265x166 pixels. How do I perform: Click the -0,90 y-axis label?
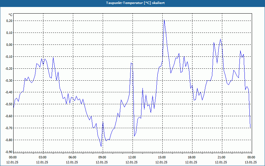(9, 152)
